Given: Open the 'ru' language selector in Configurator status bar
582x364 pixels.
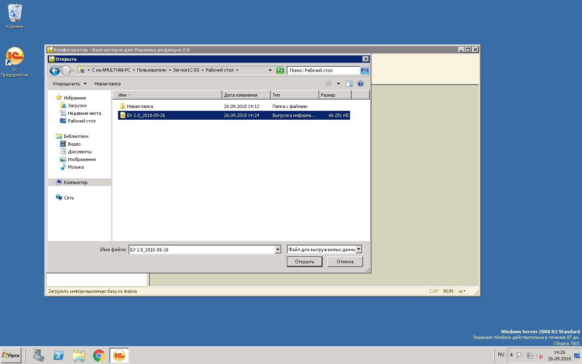Looking at the screenshot, I should click(x=462, y=291).
